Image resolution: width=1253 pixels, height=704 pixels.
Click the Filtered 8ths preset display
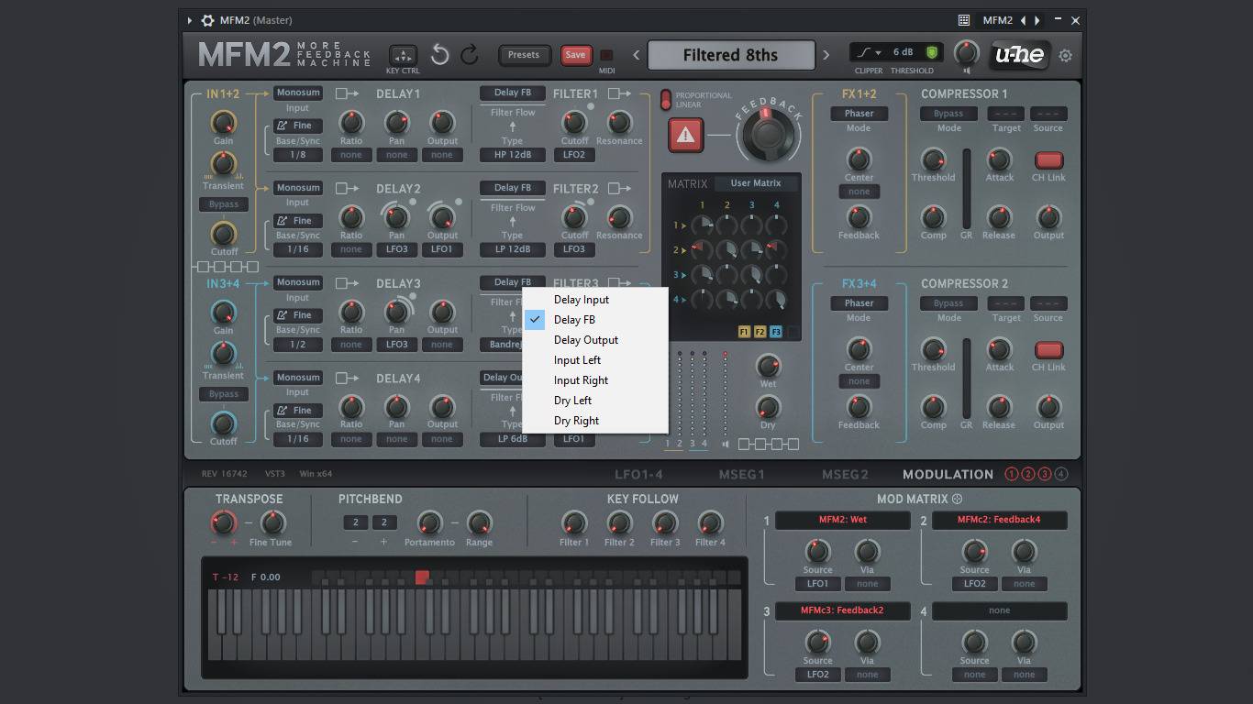tap(730, 55)
